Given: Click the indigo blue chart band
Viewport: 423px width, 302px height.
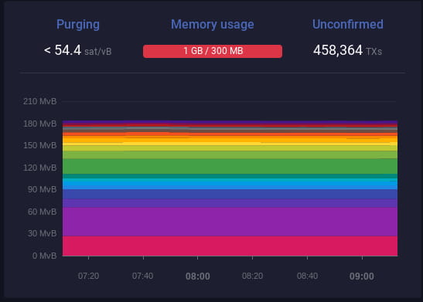Looking at the screenshot, I should click(230, 194).
